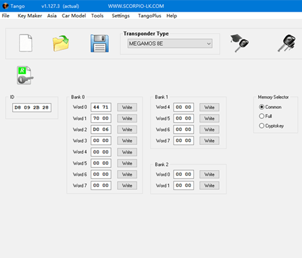The height and width of the screenshot is (258, 302).
Task: Open the Car Model menu
Action: click(74, 16)
